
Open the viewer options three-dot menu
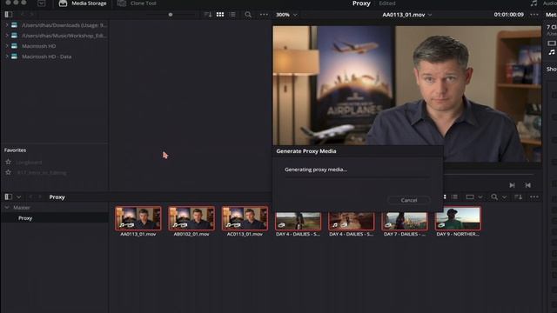tap(534, 15)
